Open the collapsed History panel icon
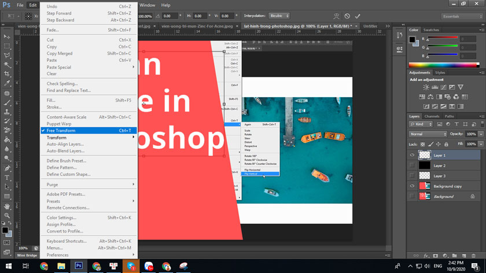This screenshot has height=273, width=486. [x=400, y=35]
